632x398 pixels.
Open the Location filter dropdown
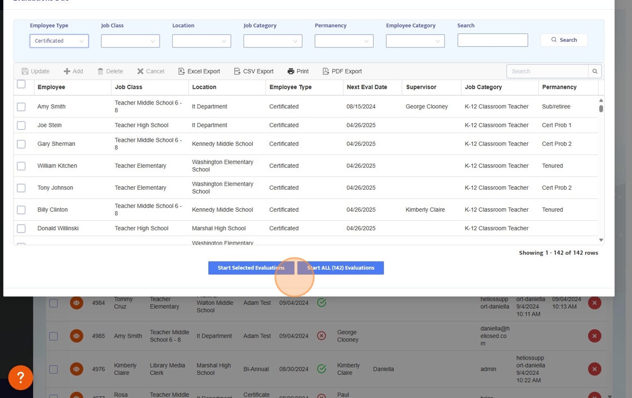point(201,41)
